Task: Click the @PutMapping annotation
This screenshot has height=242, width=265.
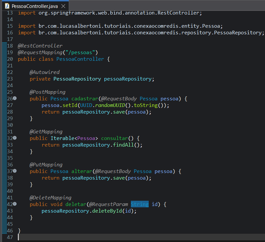Action: point(46,164)
